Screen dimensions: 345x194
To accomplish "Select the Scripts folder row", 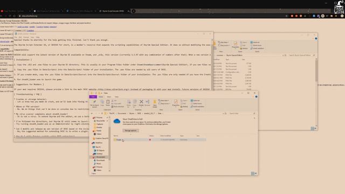I will click(x=160, y=140).
